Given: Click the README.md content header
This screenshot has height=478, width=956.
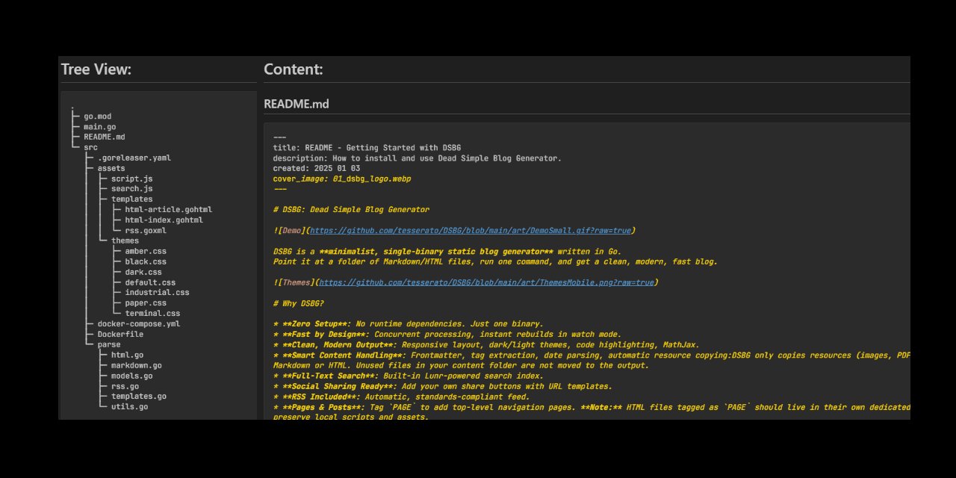Looking at the screenshot, I should pos(296,104).
